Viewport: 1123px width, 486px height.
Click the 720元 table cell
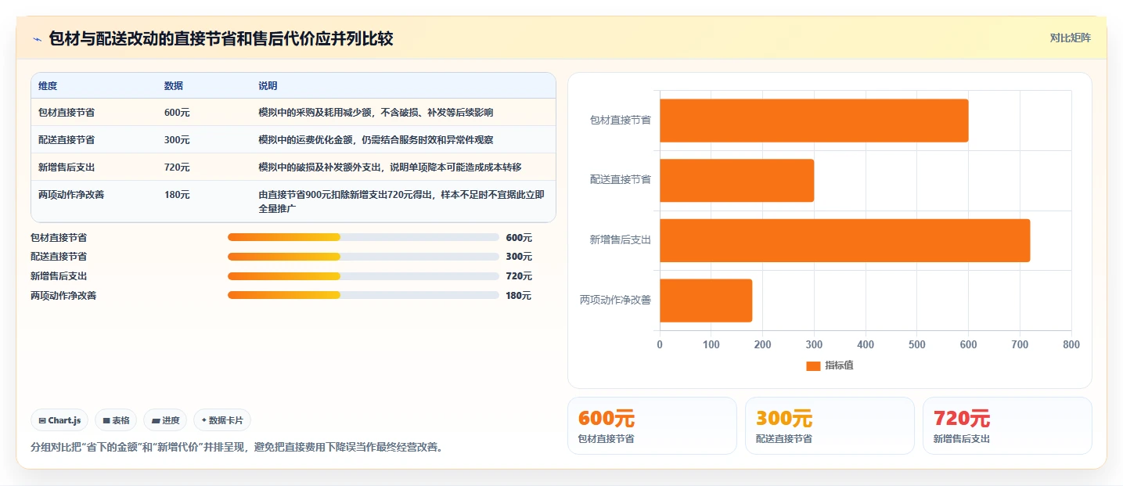point(177,167)
